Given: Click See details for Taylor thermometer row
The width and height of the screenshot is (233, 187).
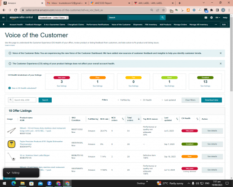Looking at the screenshot, I should click(x=212, y=144).
